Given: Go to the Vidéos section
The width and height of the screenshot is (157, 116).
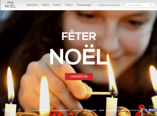Looking at the screenshot, I should [x=45, y=5].
